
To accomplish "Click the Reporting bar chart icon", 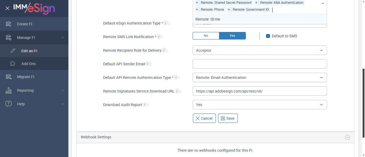I will click(9, 90).
